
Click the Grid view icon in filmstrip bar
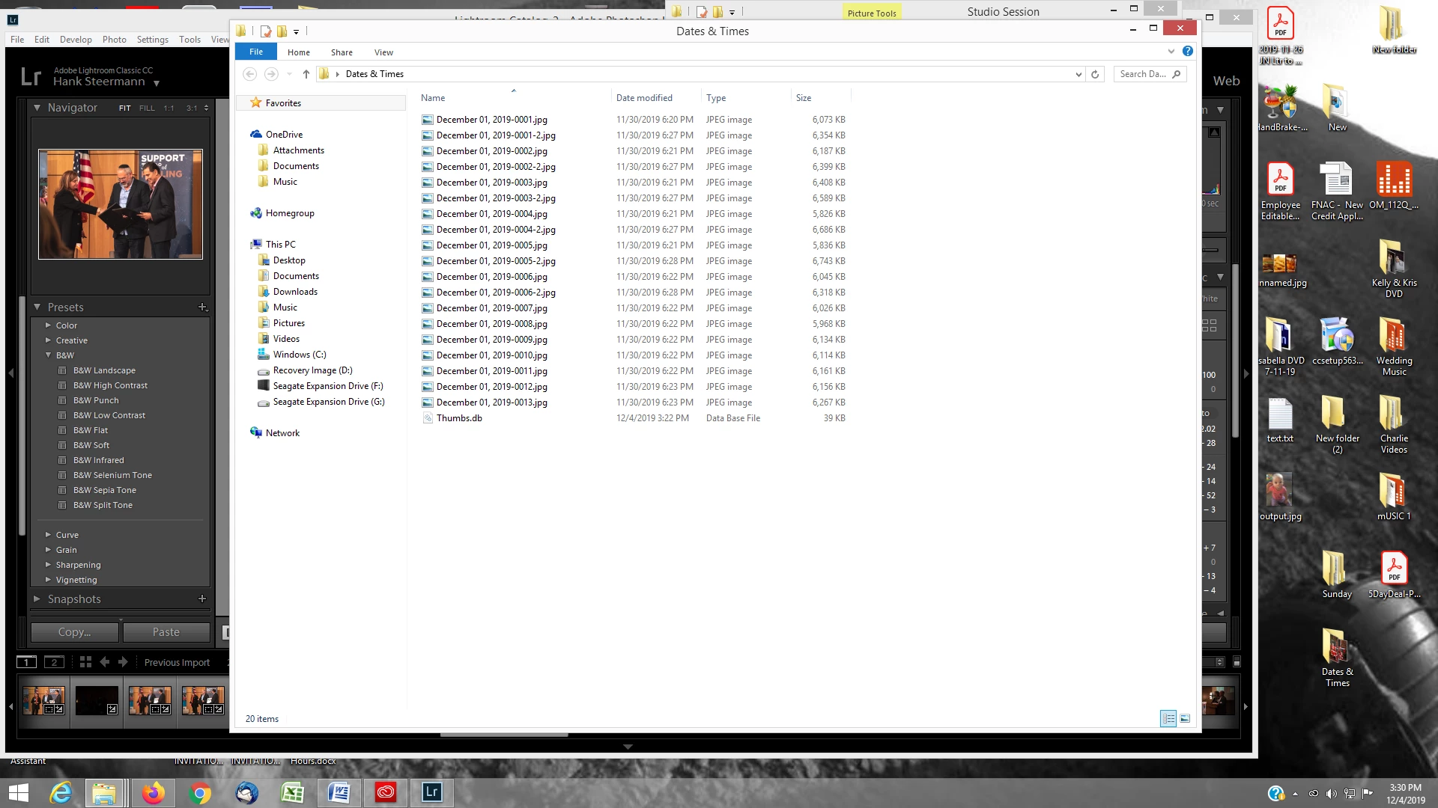85,662
